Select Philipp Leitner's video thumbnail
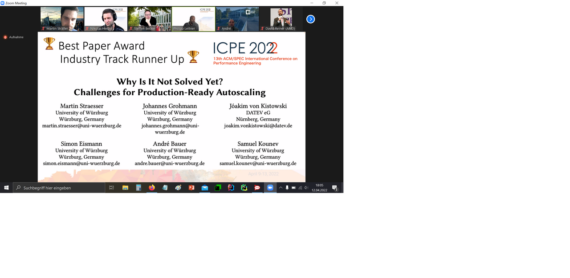This screenshot has height=278, width=570. pos(193,19)
